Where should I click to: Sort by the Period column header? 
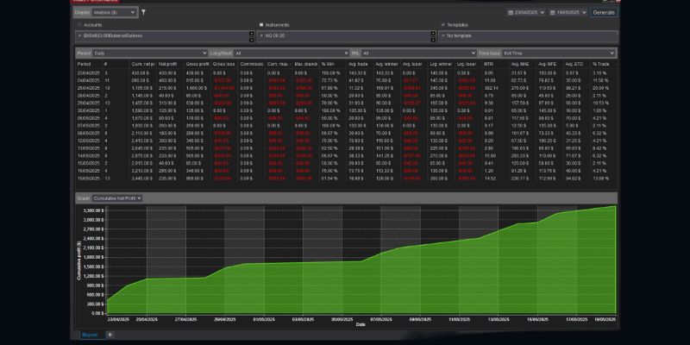90,64
